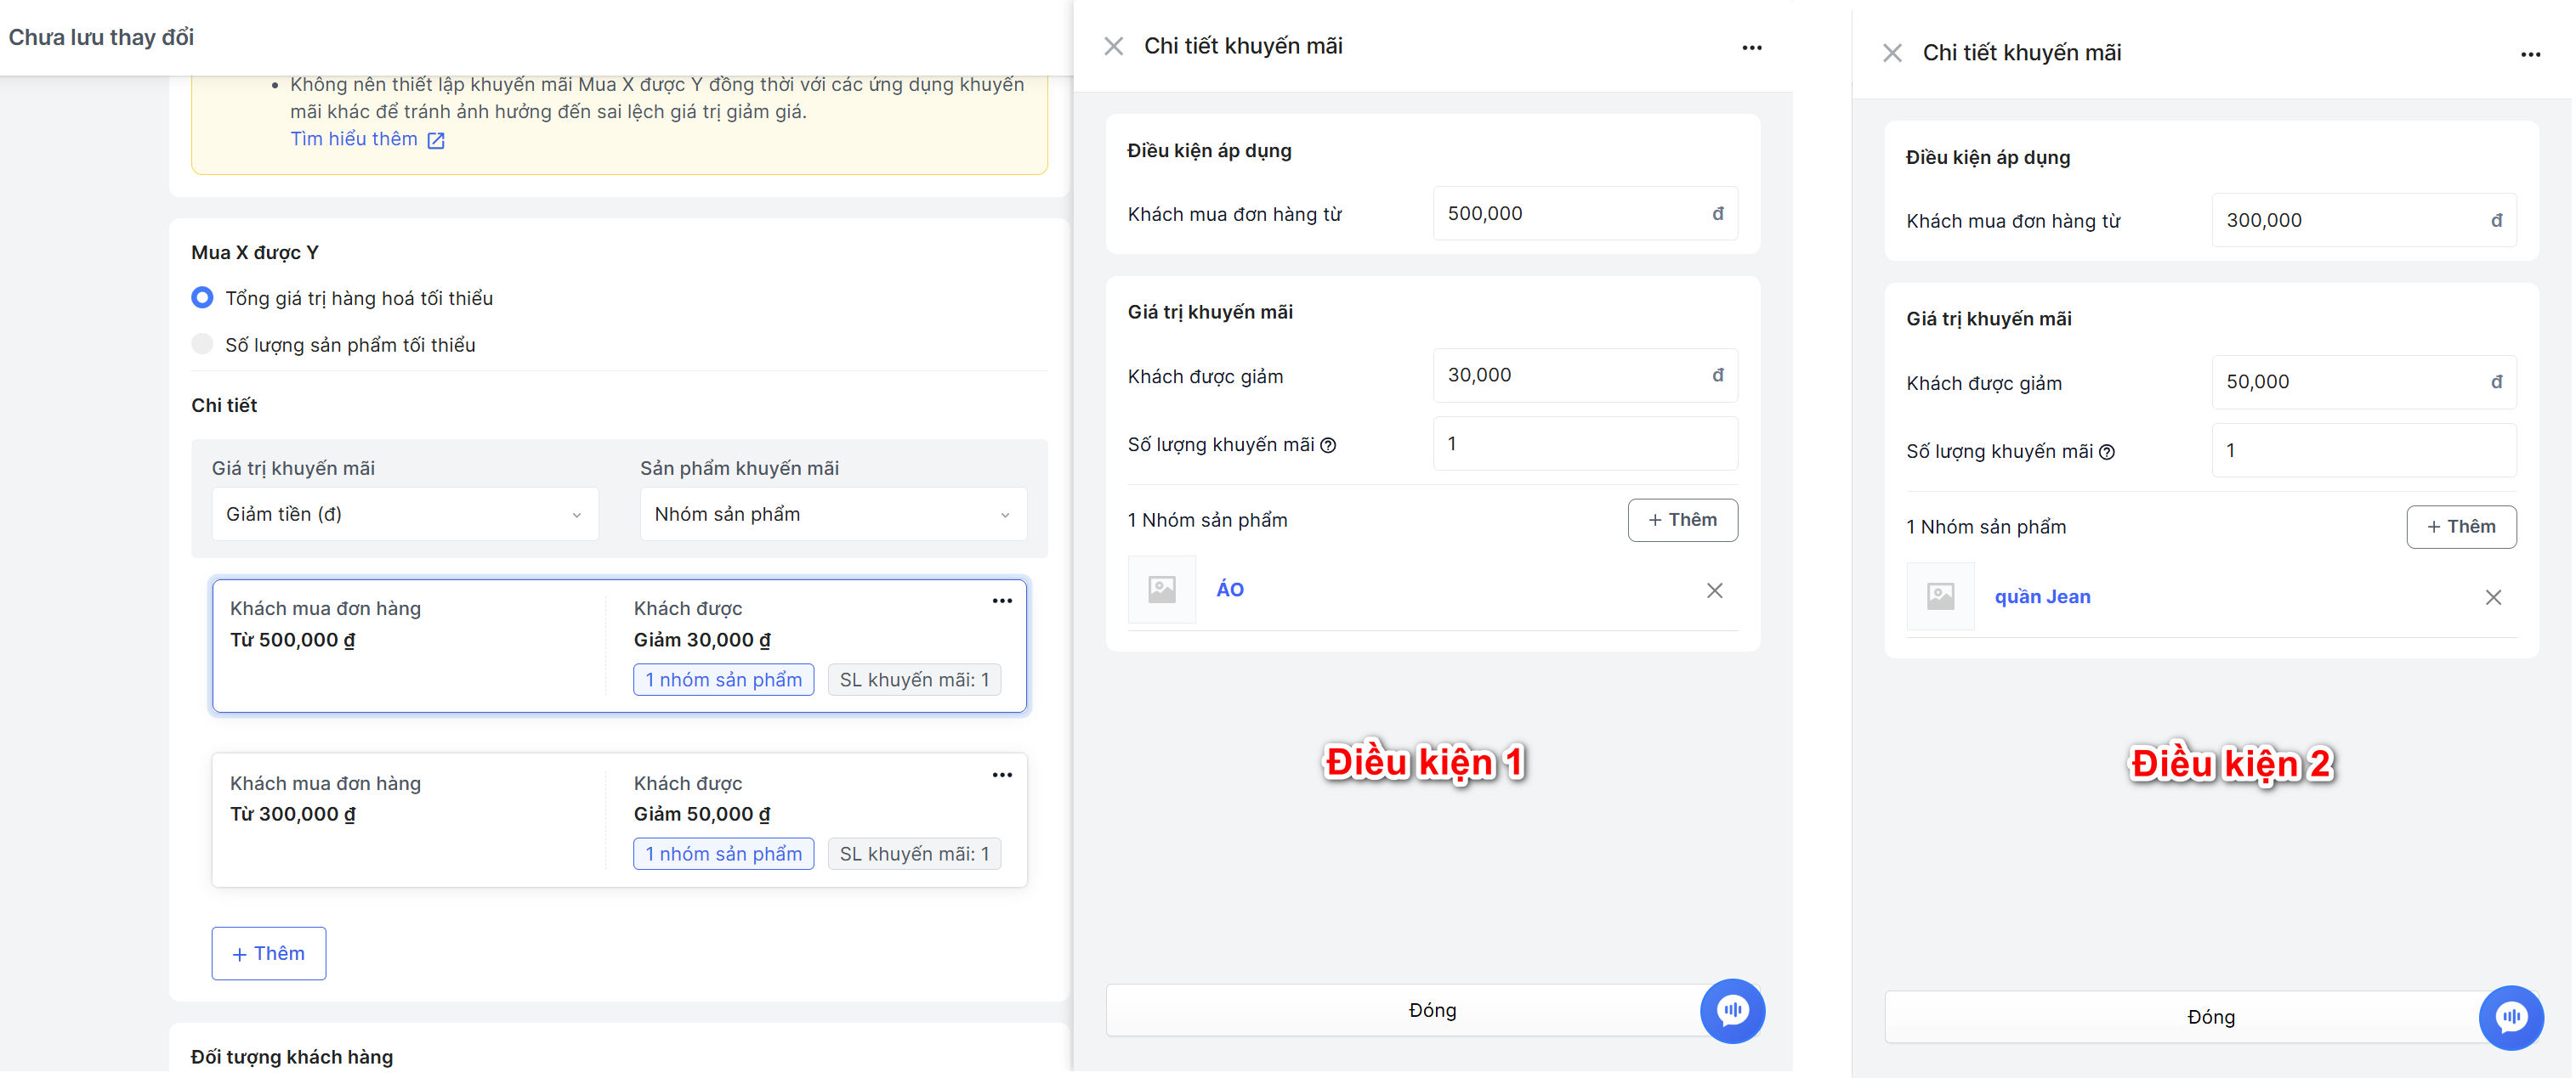This screenshot has height=1078, width=2576.
Task: Click help icon next to Số lượng khuyến mãi in the Điều kiện 1 panel
Action: [x=1329, y=446]
